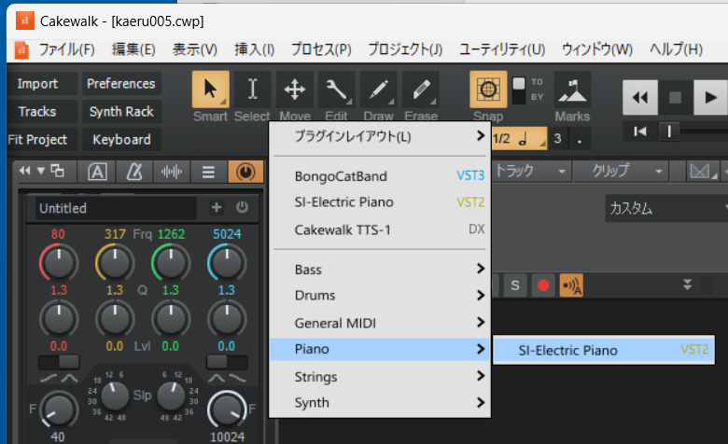Solo the track with S button

pos(515,285)
